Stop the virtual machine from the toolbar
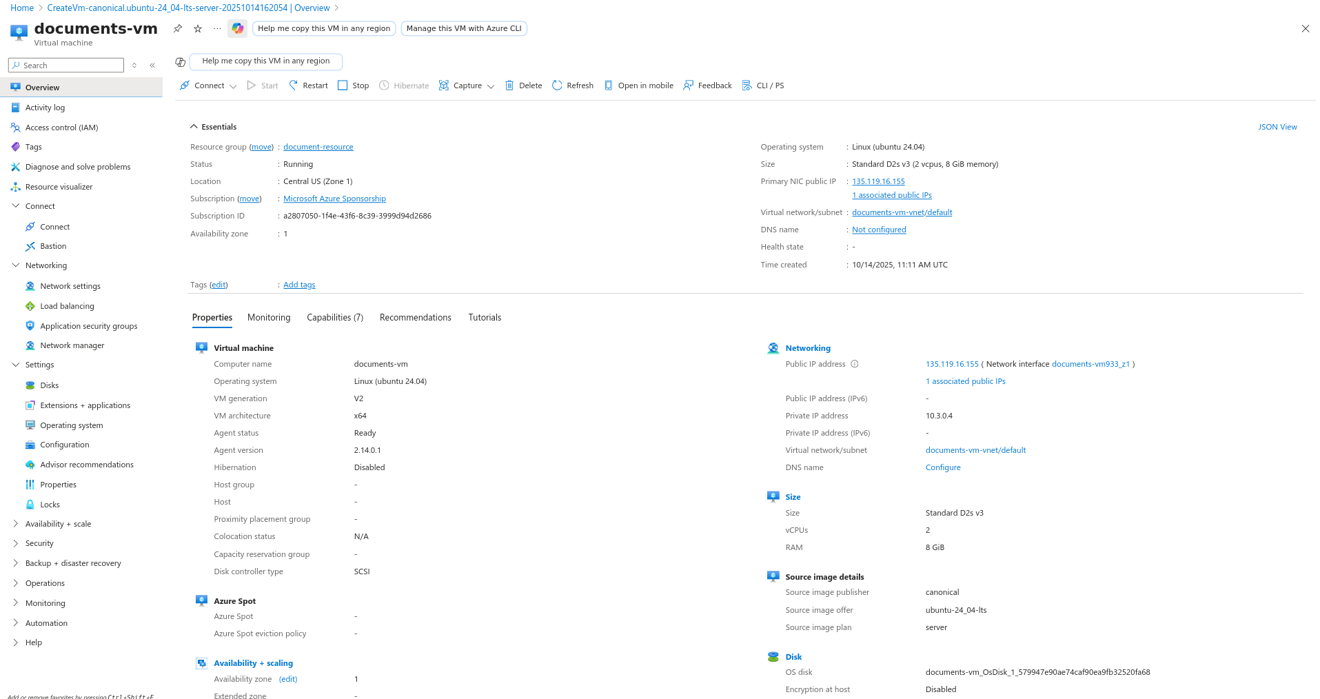This screenshot has width=1320, height=699. click(x=354, y=85)
